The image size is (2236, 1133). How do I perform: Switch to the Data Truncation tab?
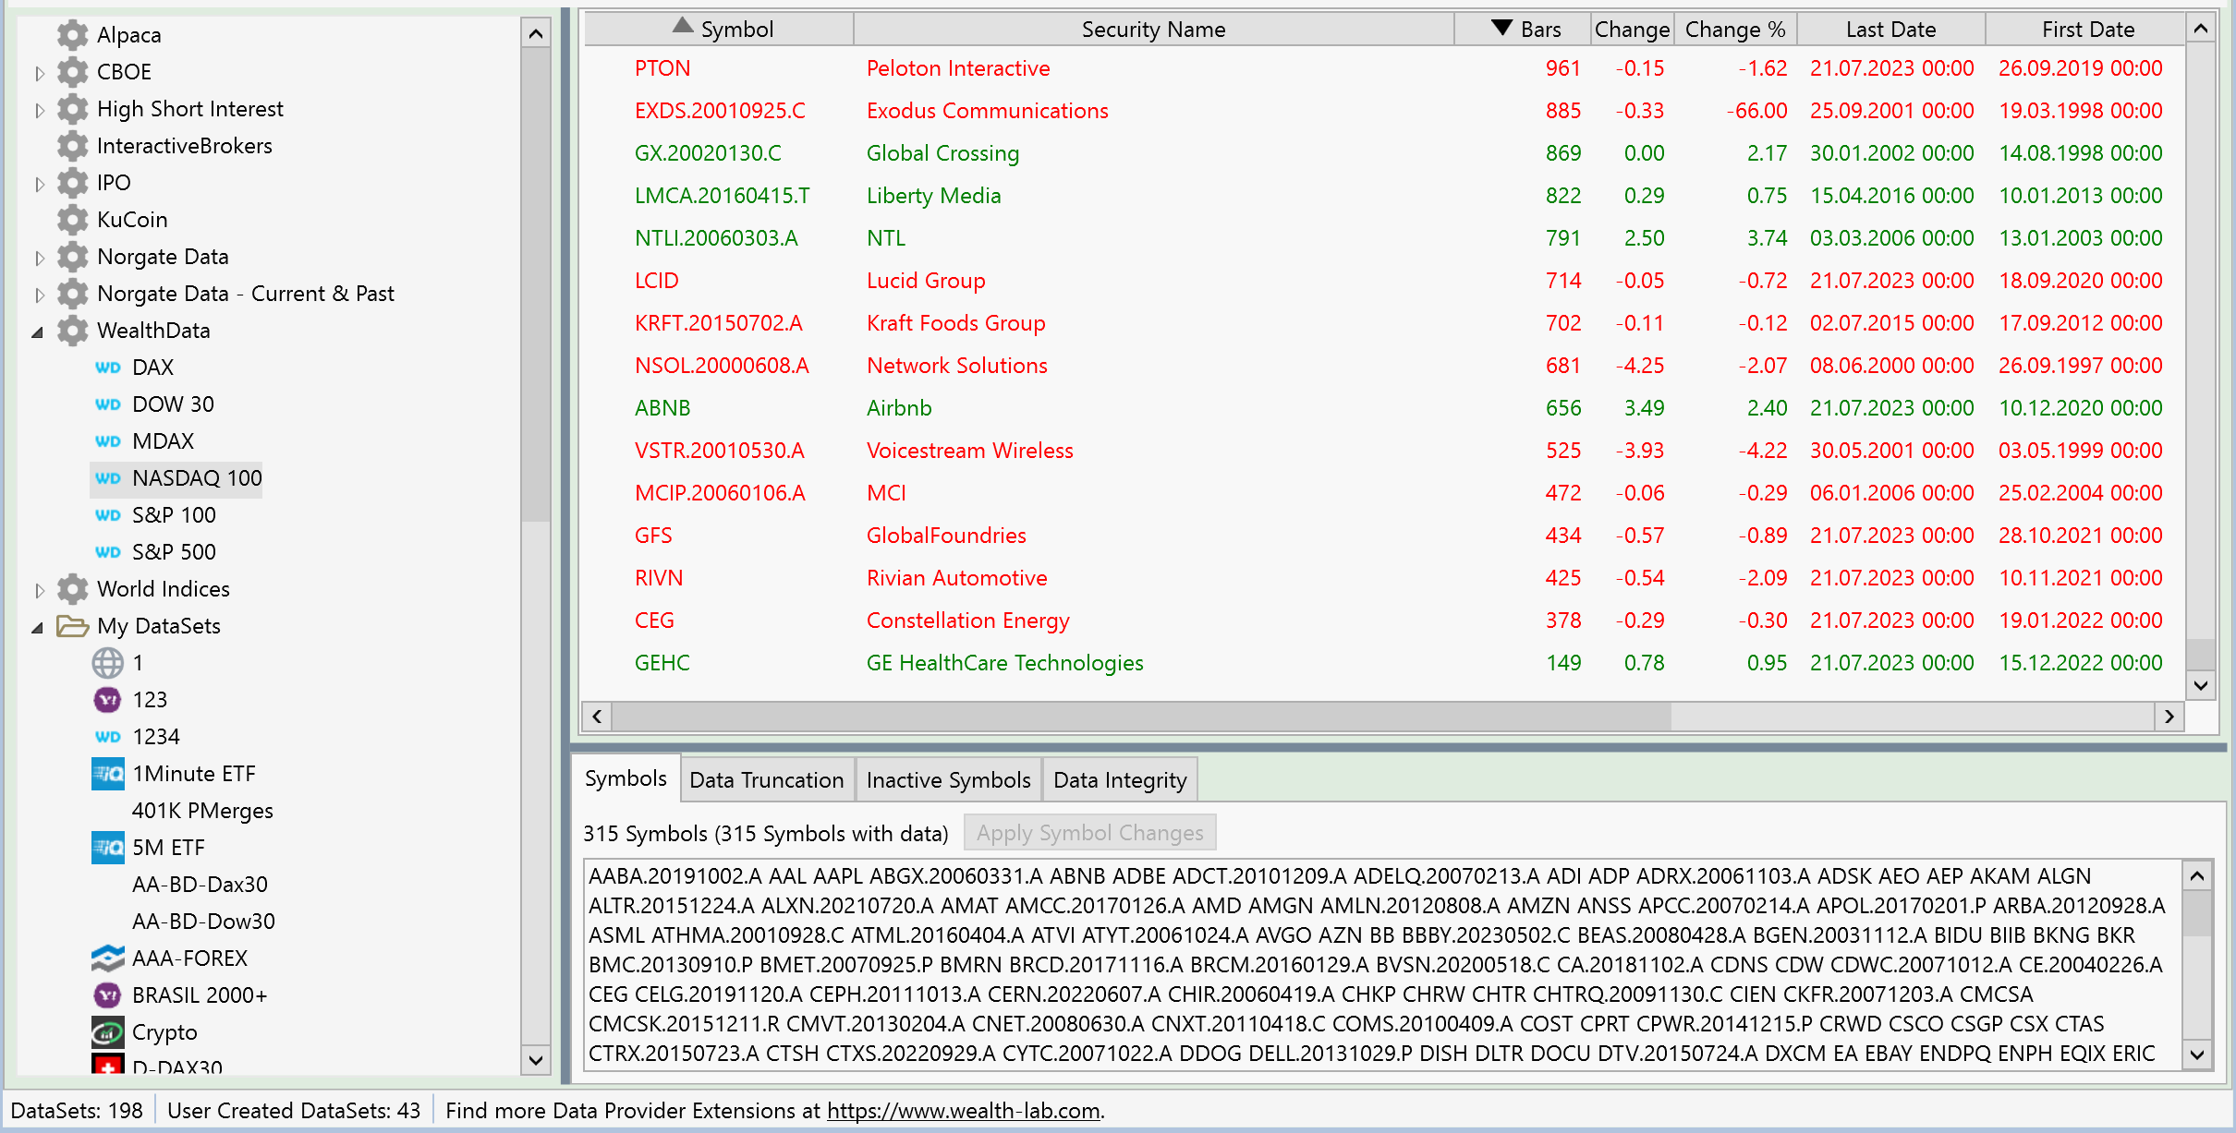pyautogui.click(x=766, y=780)
